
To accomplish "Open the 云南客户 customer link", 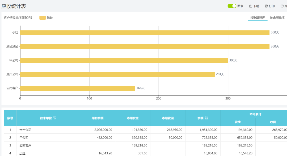I will click(x=25, y=145).
